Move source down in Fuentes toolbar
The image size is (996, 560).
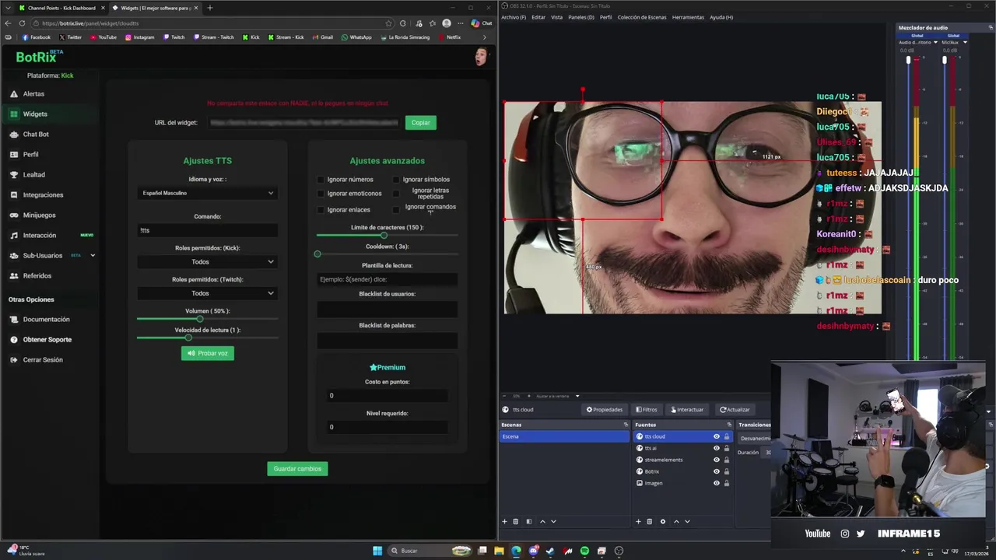[x=687, y=522]
